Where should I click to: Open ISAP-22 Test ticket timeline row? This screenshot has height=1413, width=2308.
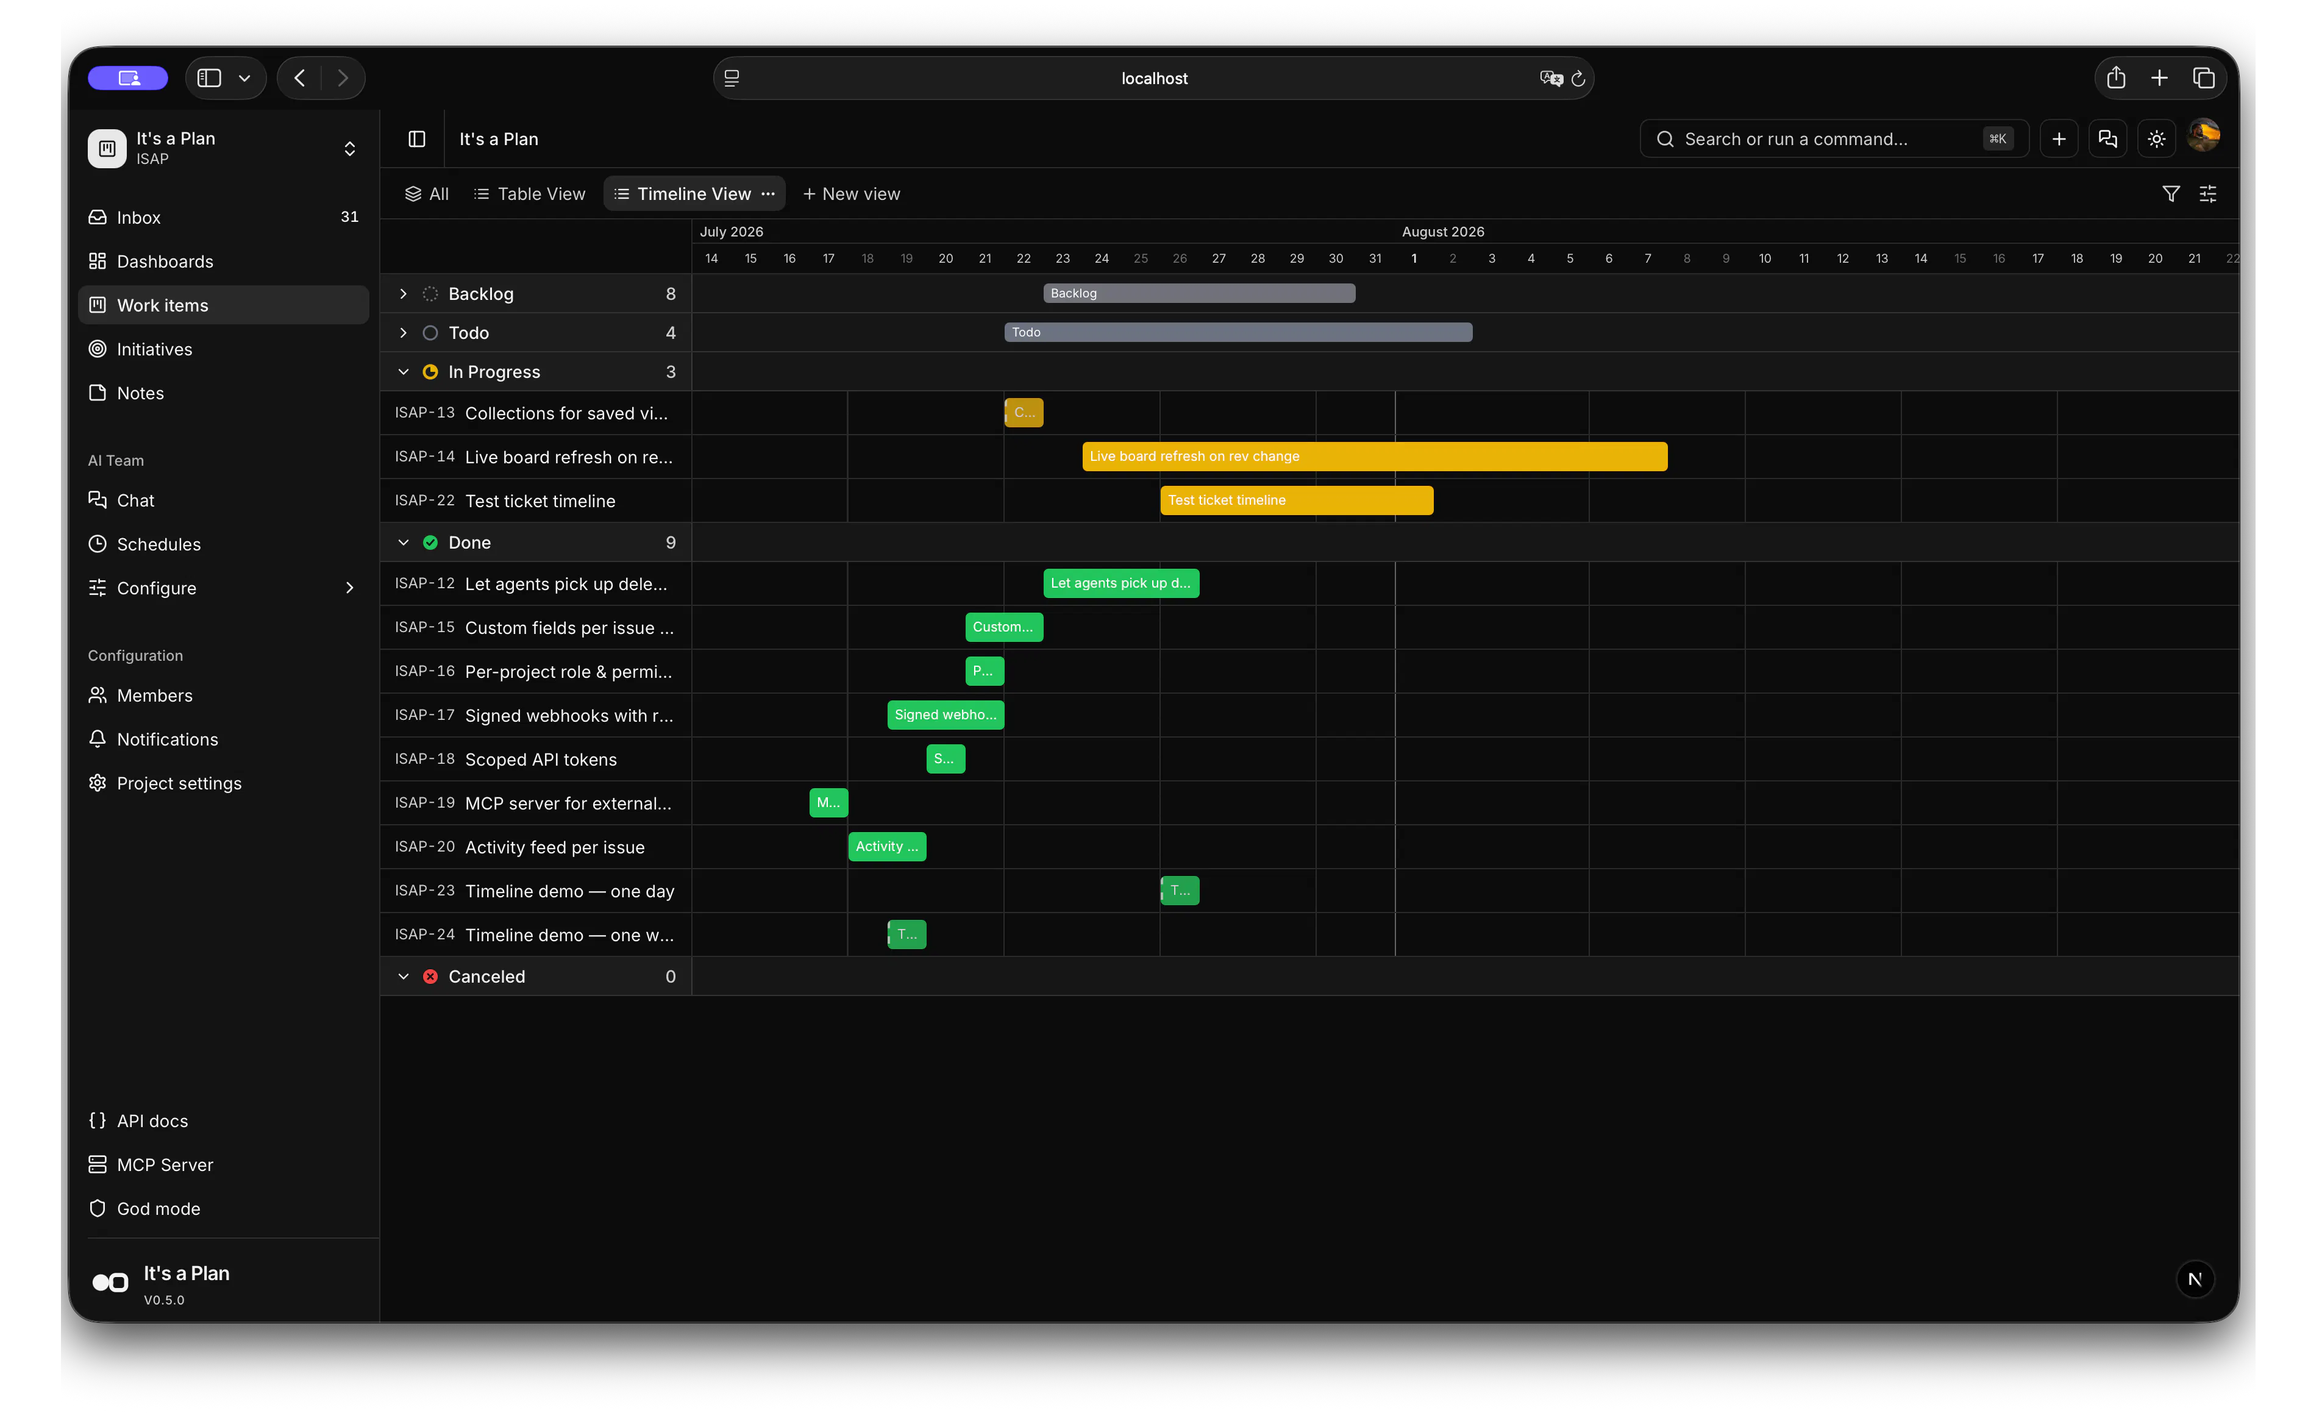(536, 501)
